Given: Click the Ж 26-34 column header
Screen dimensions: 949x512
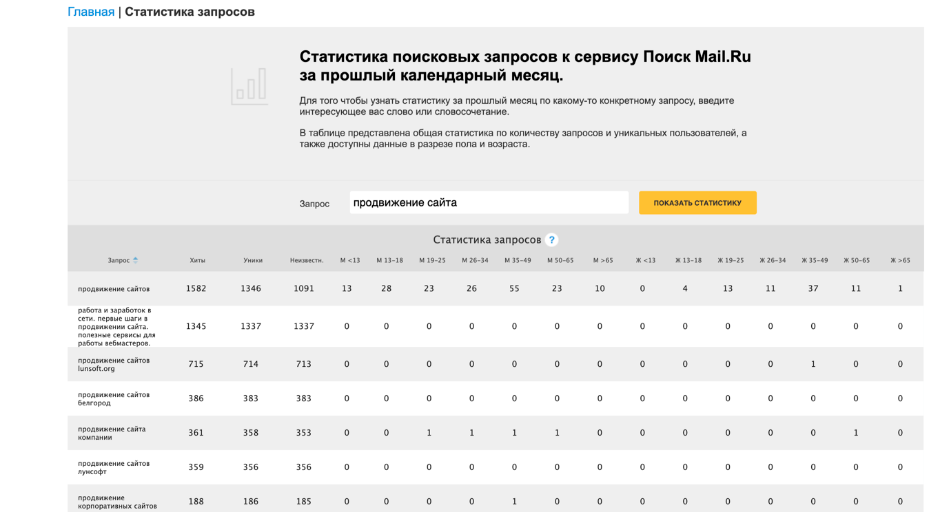Looking at the screenshot, I should pos(773,260).
